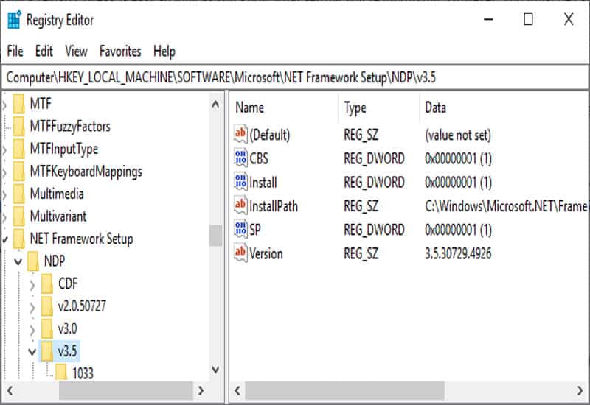Expand the CDF key arrow
This screenshot has width=590, height=405.
coord(32,283)
